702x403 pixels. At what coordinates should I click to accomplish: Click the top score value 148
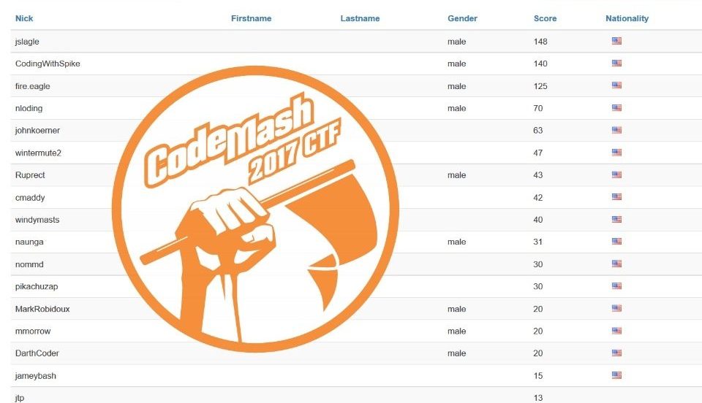[x=540, y=42]
